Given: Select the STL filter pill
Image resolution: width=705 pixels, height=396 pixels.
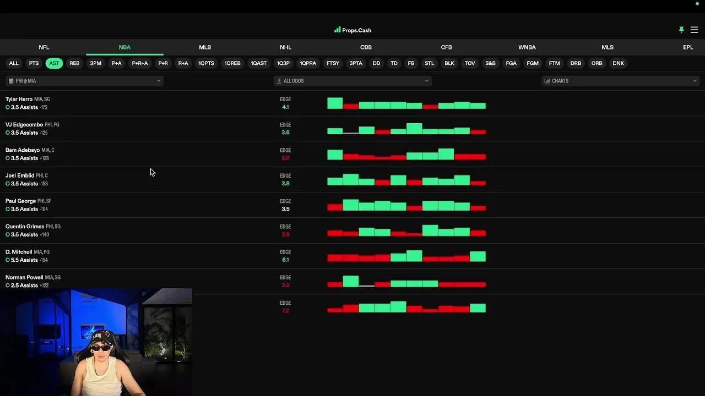Looking at the screenshot, I should (429, 63).
